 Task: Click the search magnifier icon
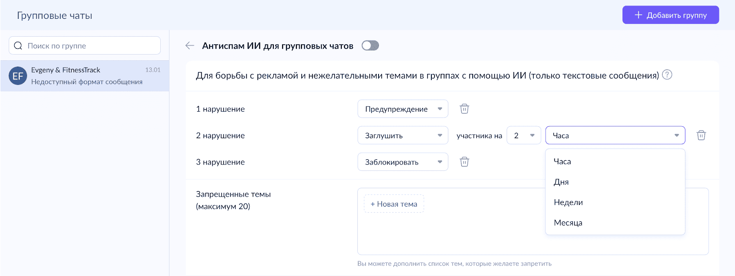[18, 45]
